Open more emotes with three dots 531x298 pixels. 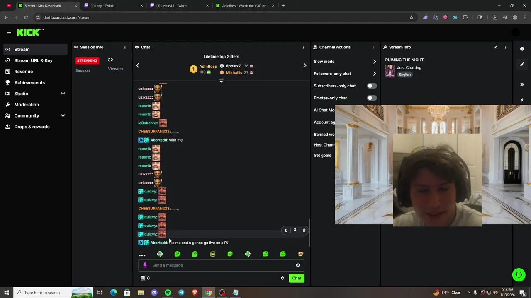pos(142,255)
